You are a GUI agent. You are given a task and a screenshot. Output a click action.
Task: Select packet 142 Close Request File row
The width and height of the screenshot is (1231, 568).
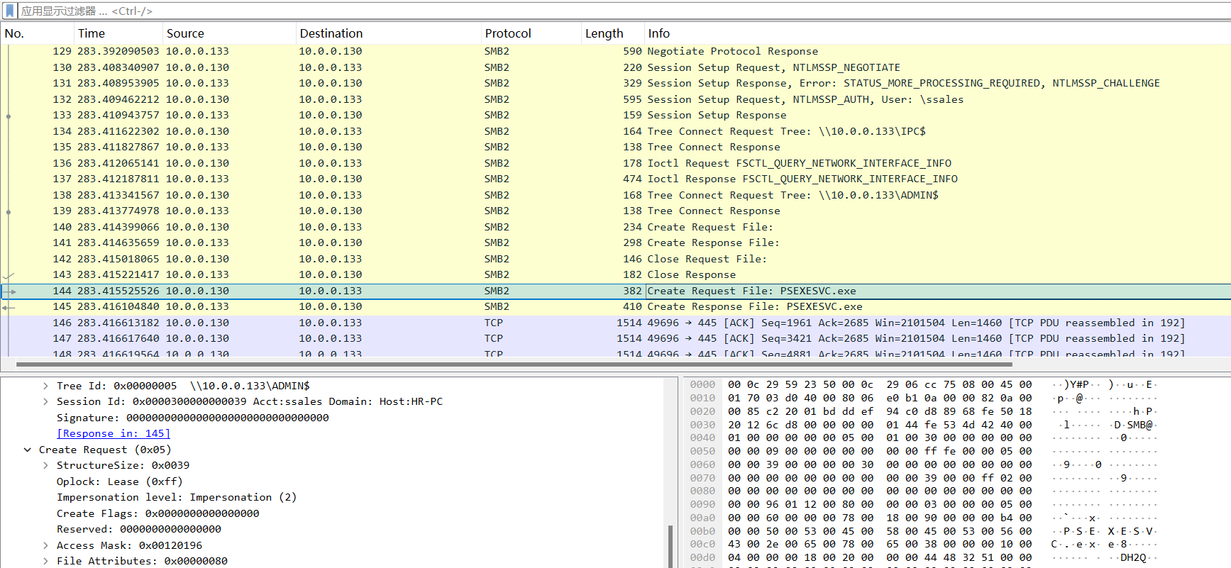tap(616, 259)
